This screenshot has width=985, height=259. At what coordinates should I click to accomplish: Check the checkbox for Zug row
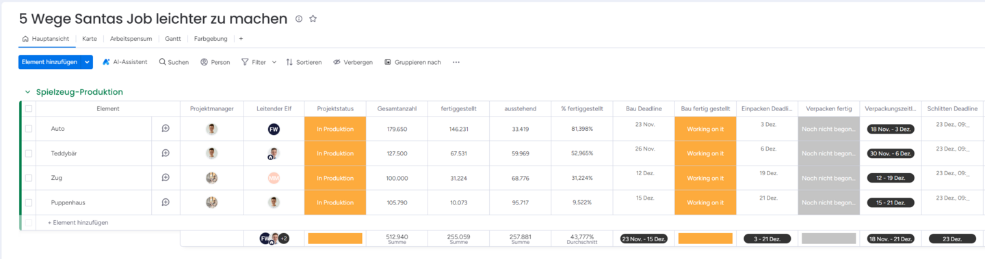point(29,178)
